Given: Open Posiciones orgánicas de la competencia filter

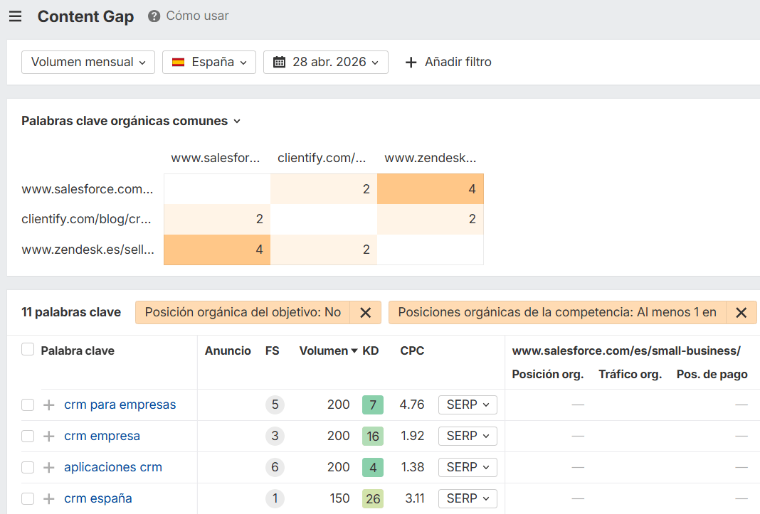Looking at the screenshot, I should pos(557,313).
